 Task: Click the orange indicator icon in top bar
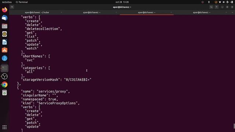[216, 2]
